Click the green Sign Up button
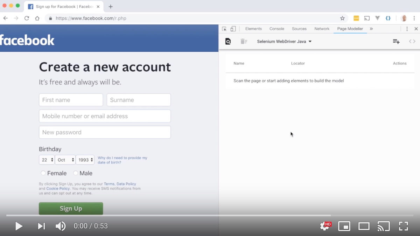This screenshot has width=420, height=236. point(71,208)
